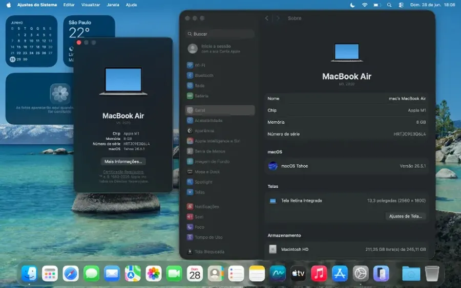Open Launchpad apps grid in Dock
Viewport: 461px width, 288px height.
[x=50, y=273]
